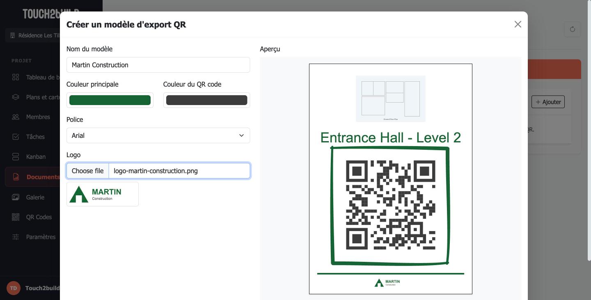This screenshot has height=300, width=591.
Task: Edit the Nom du modèle field
Action: tap(158, 65)
